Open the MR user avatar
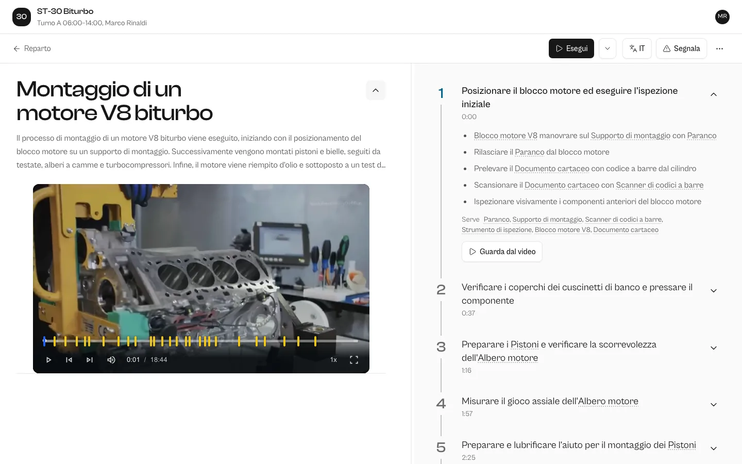Screen dimensions: 742x464 point(722,16)
